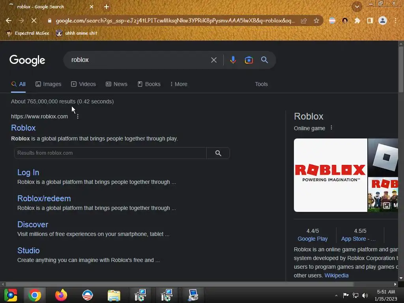Open the tab search dropdown arrow
Viewport: 404px width, 303px height.
pos(357,7)
